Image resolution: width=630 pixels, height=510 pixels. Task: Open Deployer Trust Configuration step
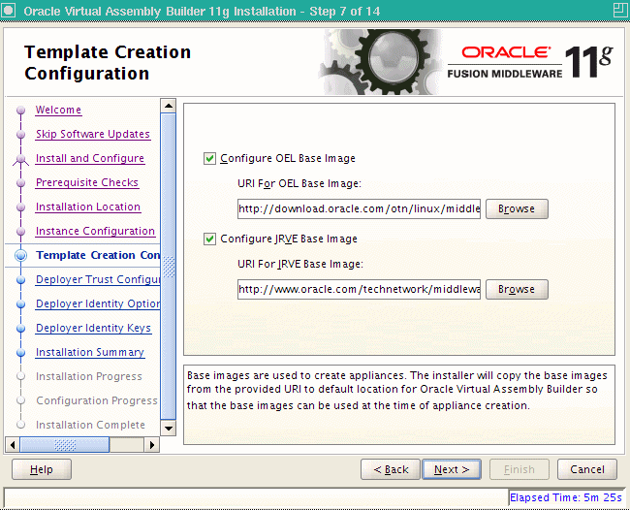[98, 279]
